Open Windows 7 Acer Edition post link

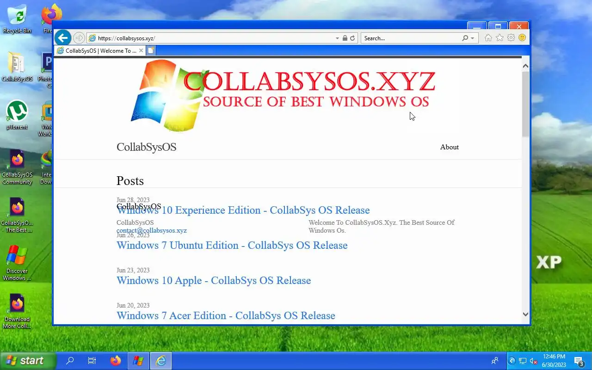(226, 315)
